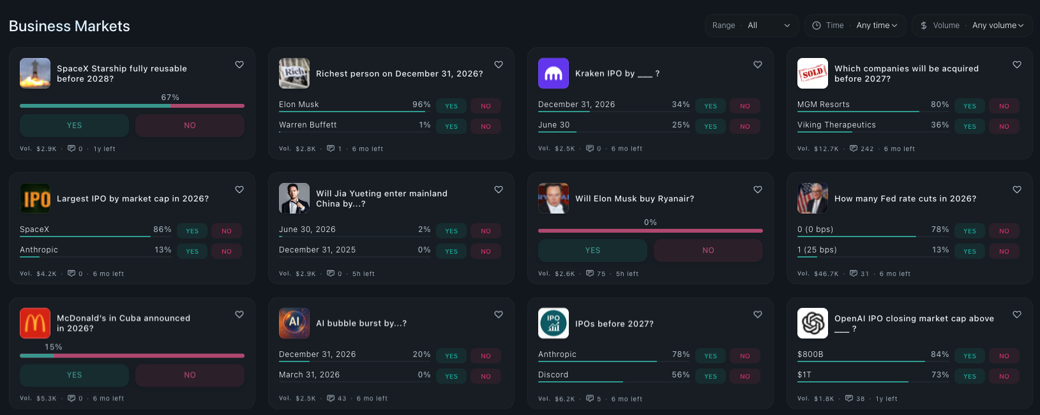Click NO for Kraken IPO by June 30
The width and height of the screenshot is (1040, 415).
click(x=745, y=126)
